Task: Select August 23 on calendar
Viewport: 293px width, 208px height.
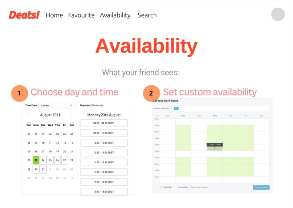Action: pos(36,160)
